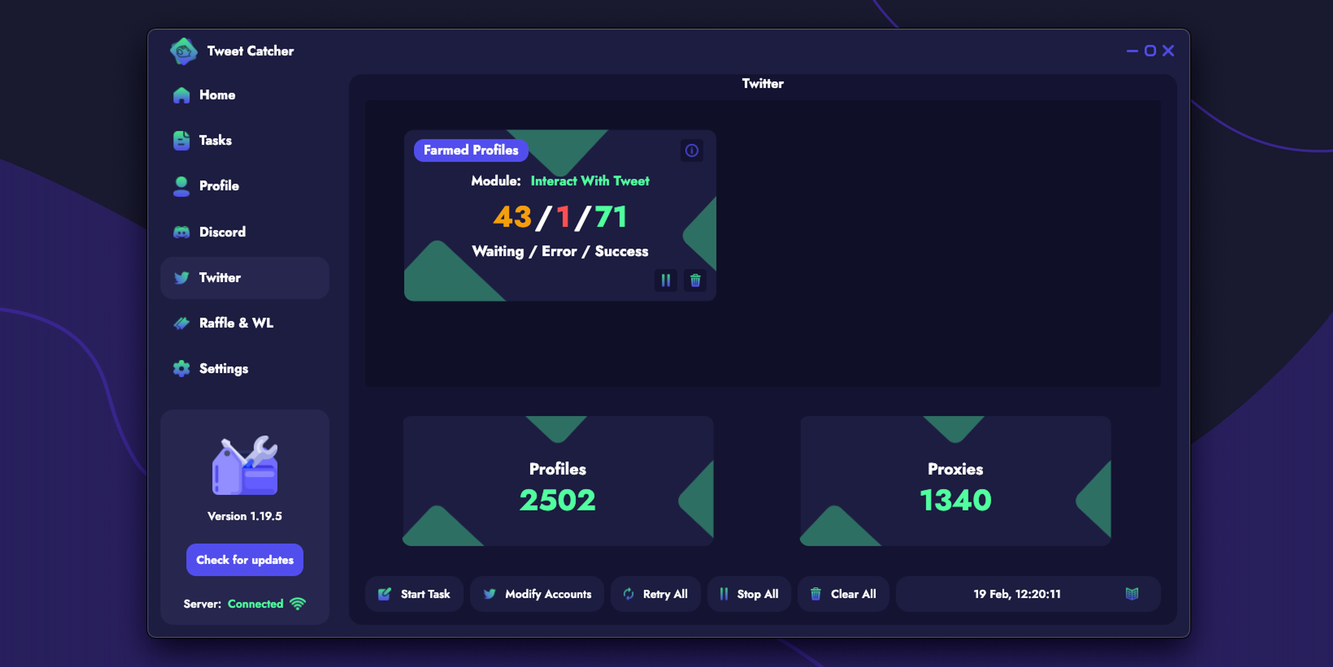This screenshot has width=1333, height=667.
Task: Click the Version 1.19.5 text
Action: (245, 516)
